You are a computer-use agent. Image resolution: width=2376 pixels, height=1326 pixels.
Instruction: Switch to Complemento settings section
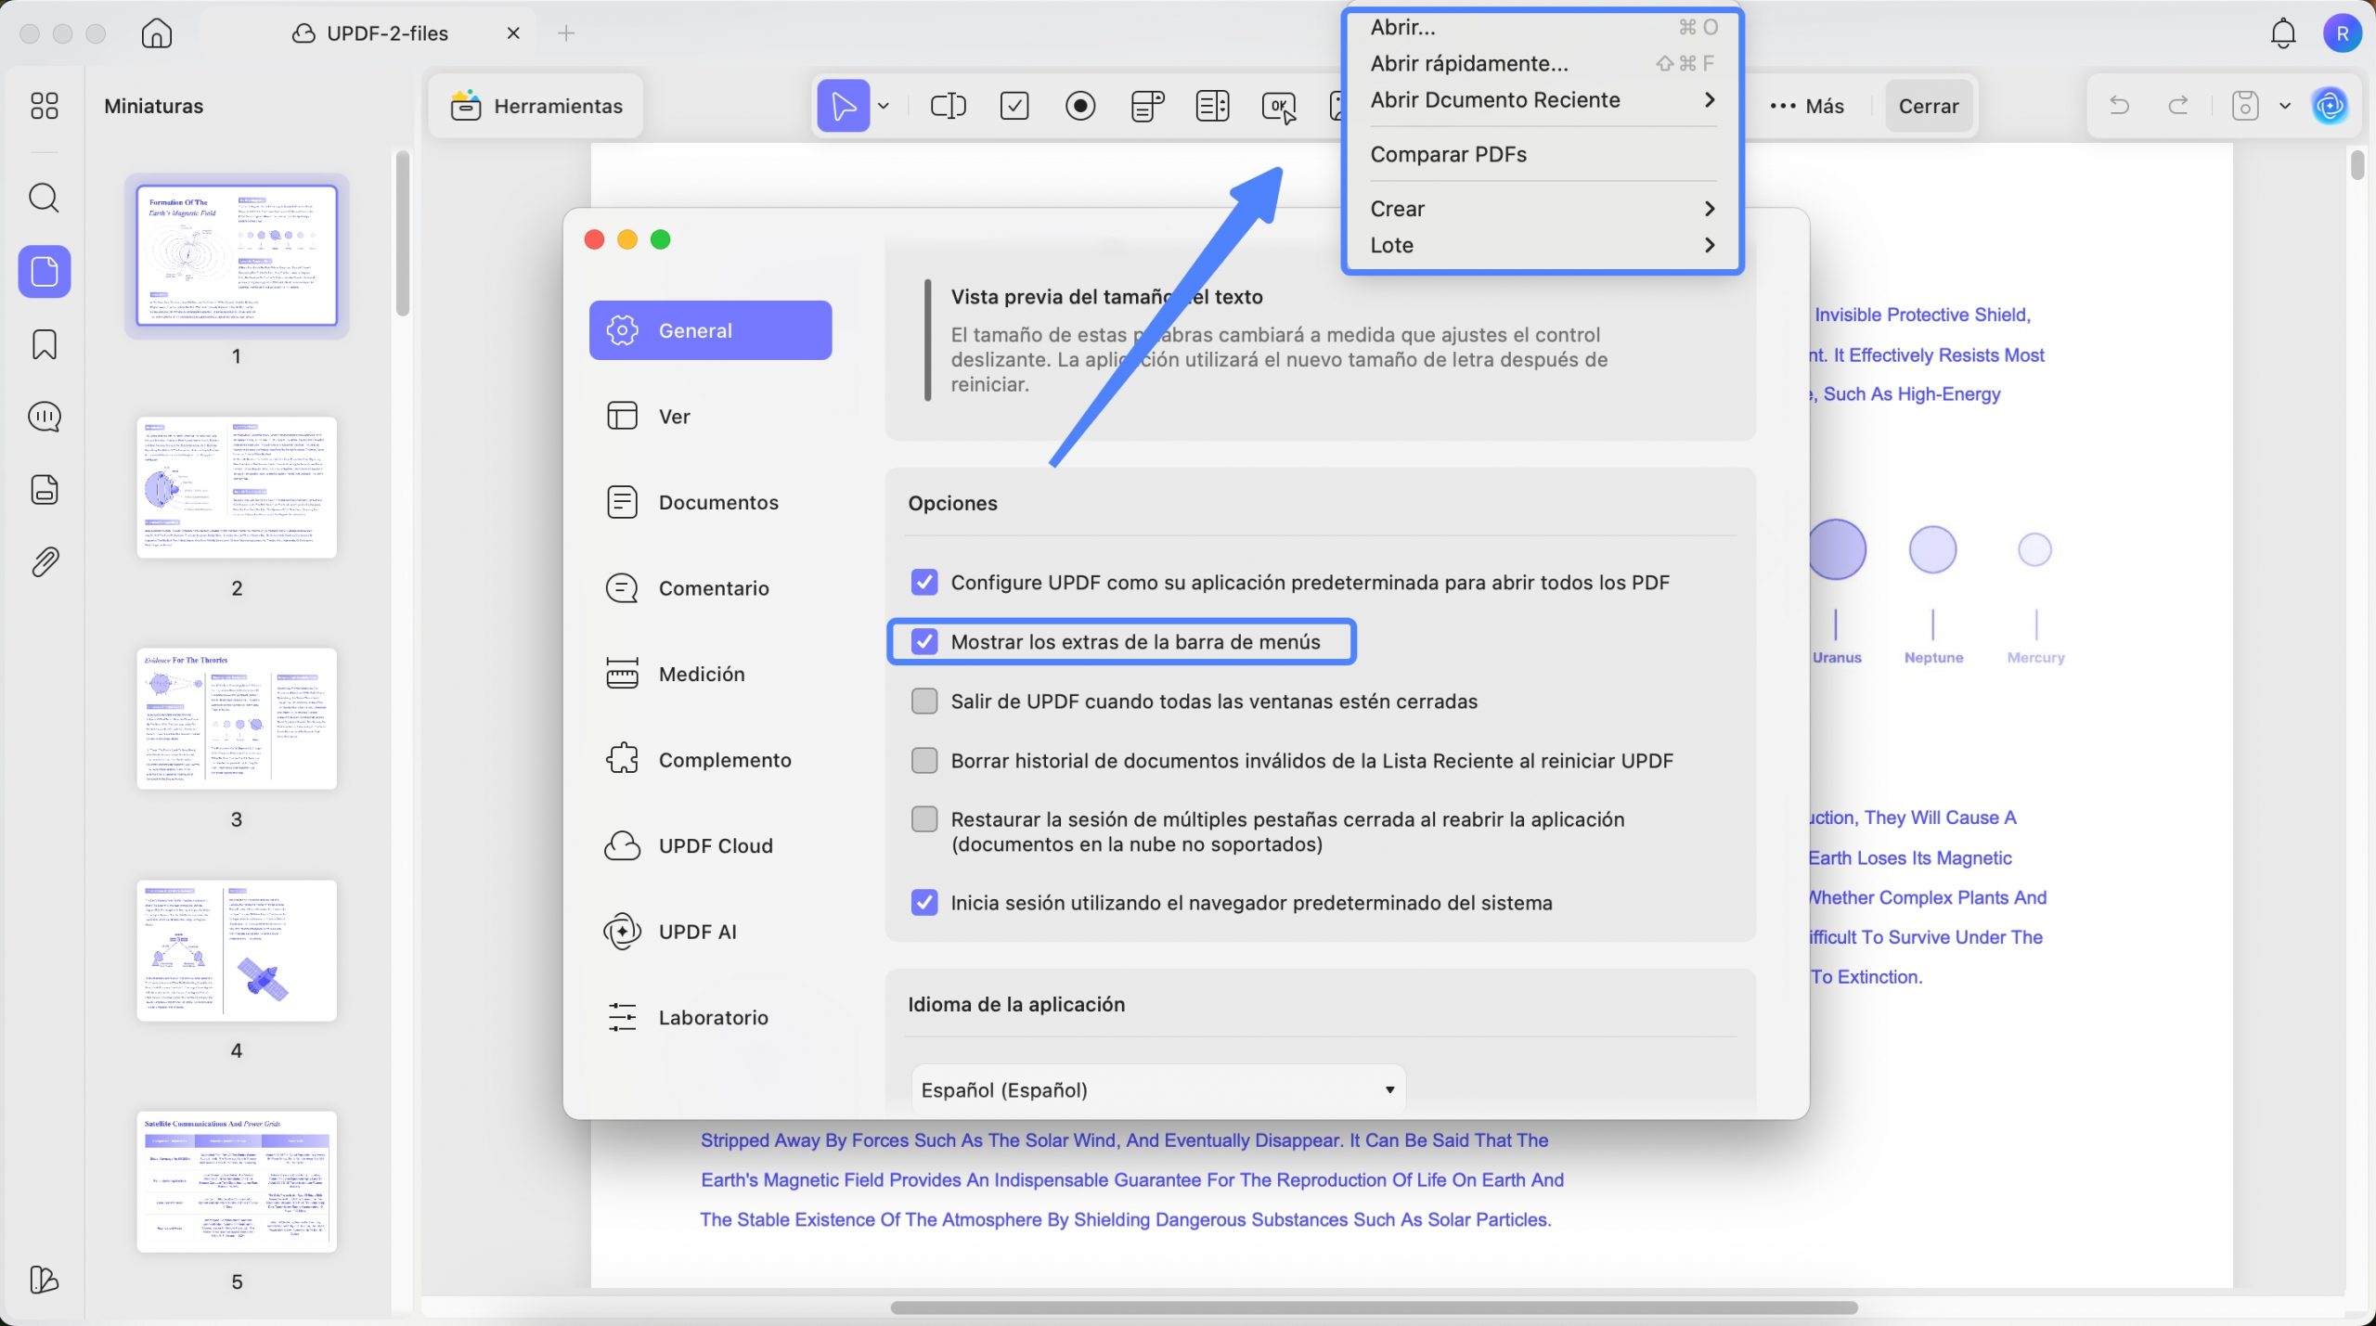[x=711, y=760]
